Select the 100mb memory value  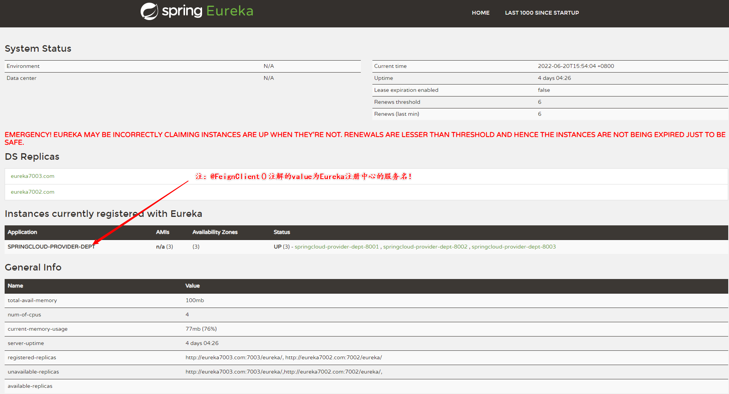point(195,300)
